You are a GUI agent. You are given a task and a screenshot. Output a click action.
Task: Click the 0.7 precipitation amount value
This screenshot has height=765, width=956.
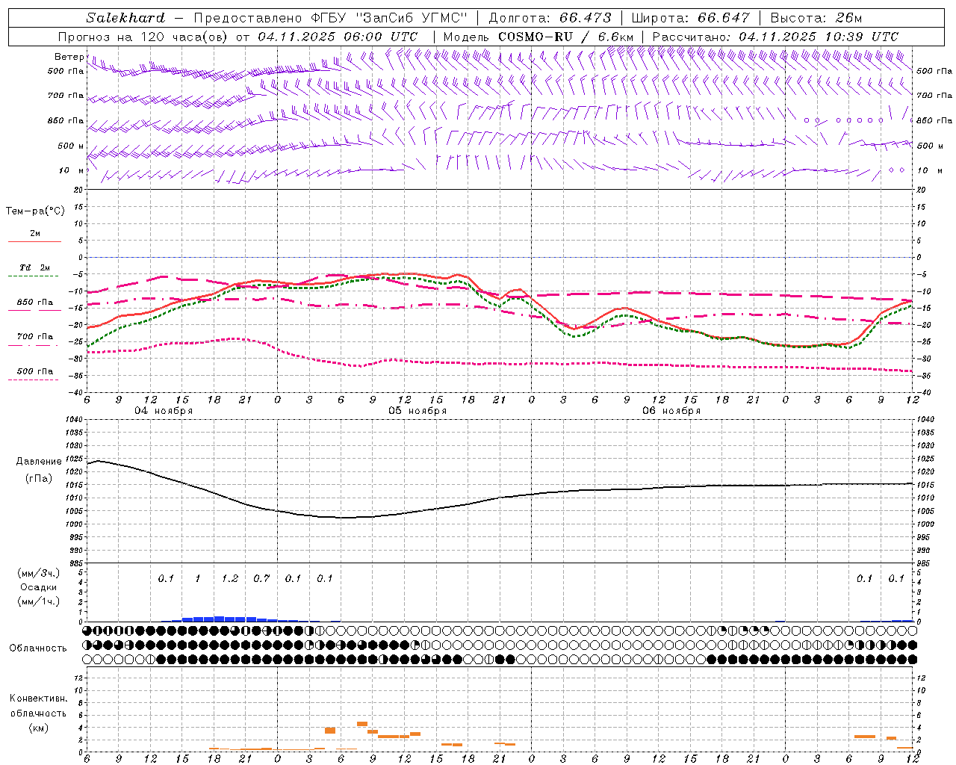[261, 578]
